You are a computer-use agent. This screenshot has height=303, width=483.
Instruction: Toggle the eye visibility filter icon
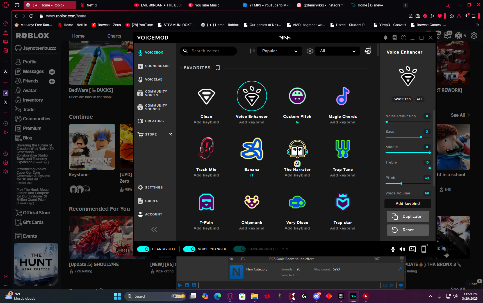pyautogui.click(x=310, y=51)
